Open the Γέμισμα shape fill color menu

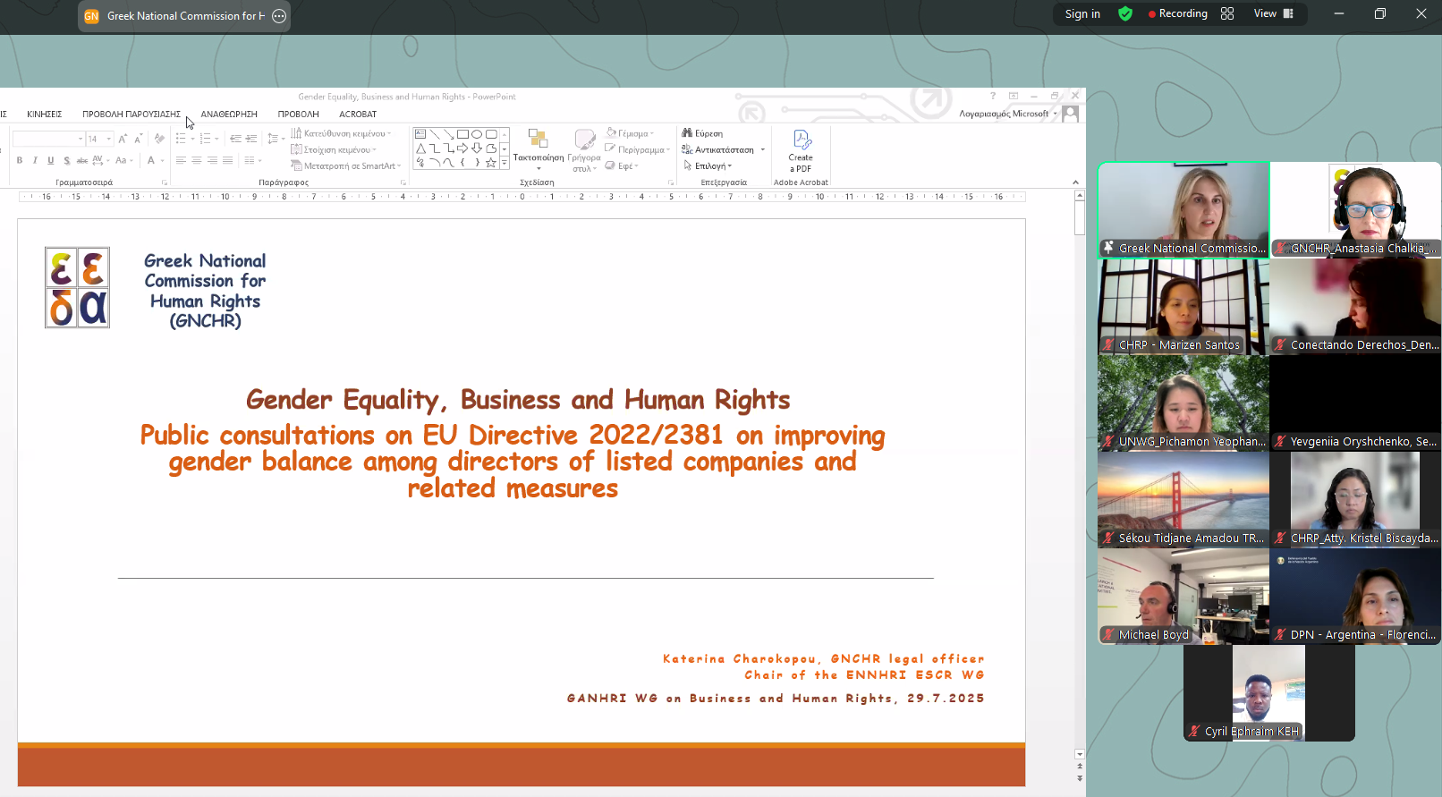point(631,133)
